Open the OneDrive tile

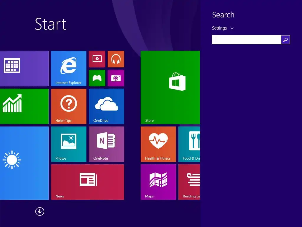point(106,106)
